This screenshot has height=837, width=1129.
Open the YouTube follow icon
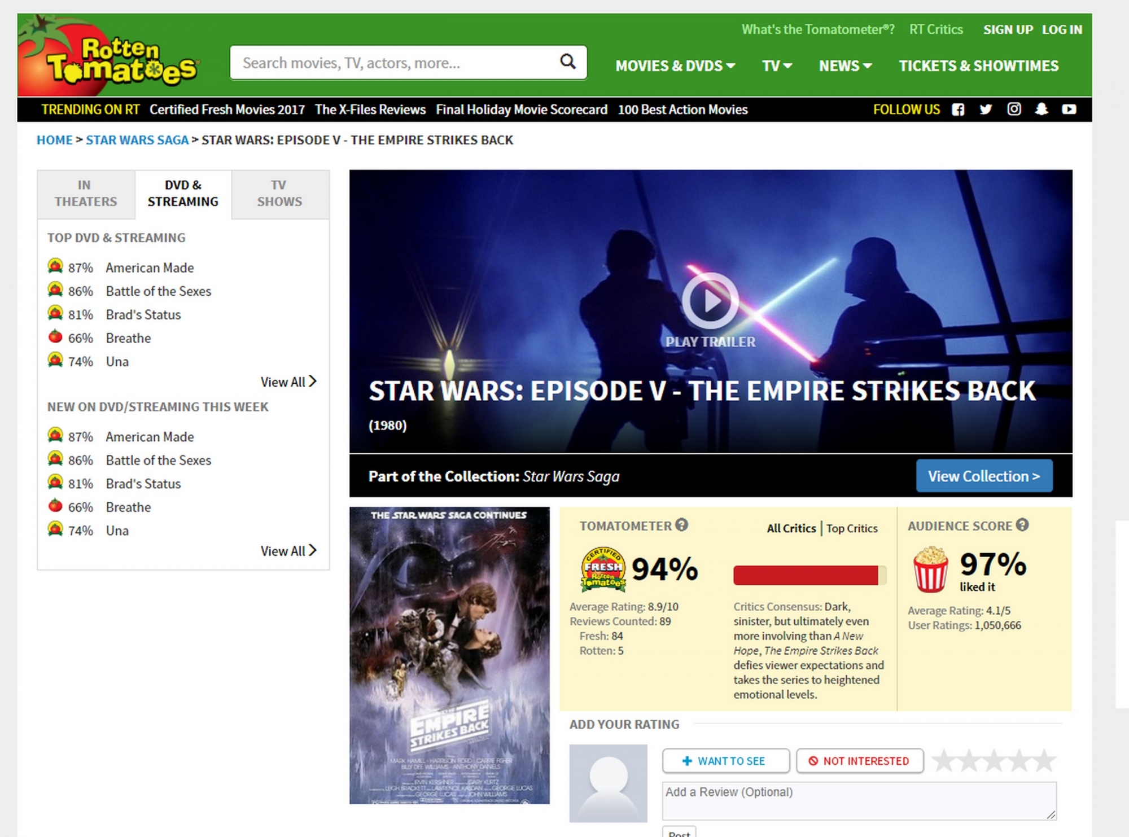click(1069, 109)
